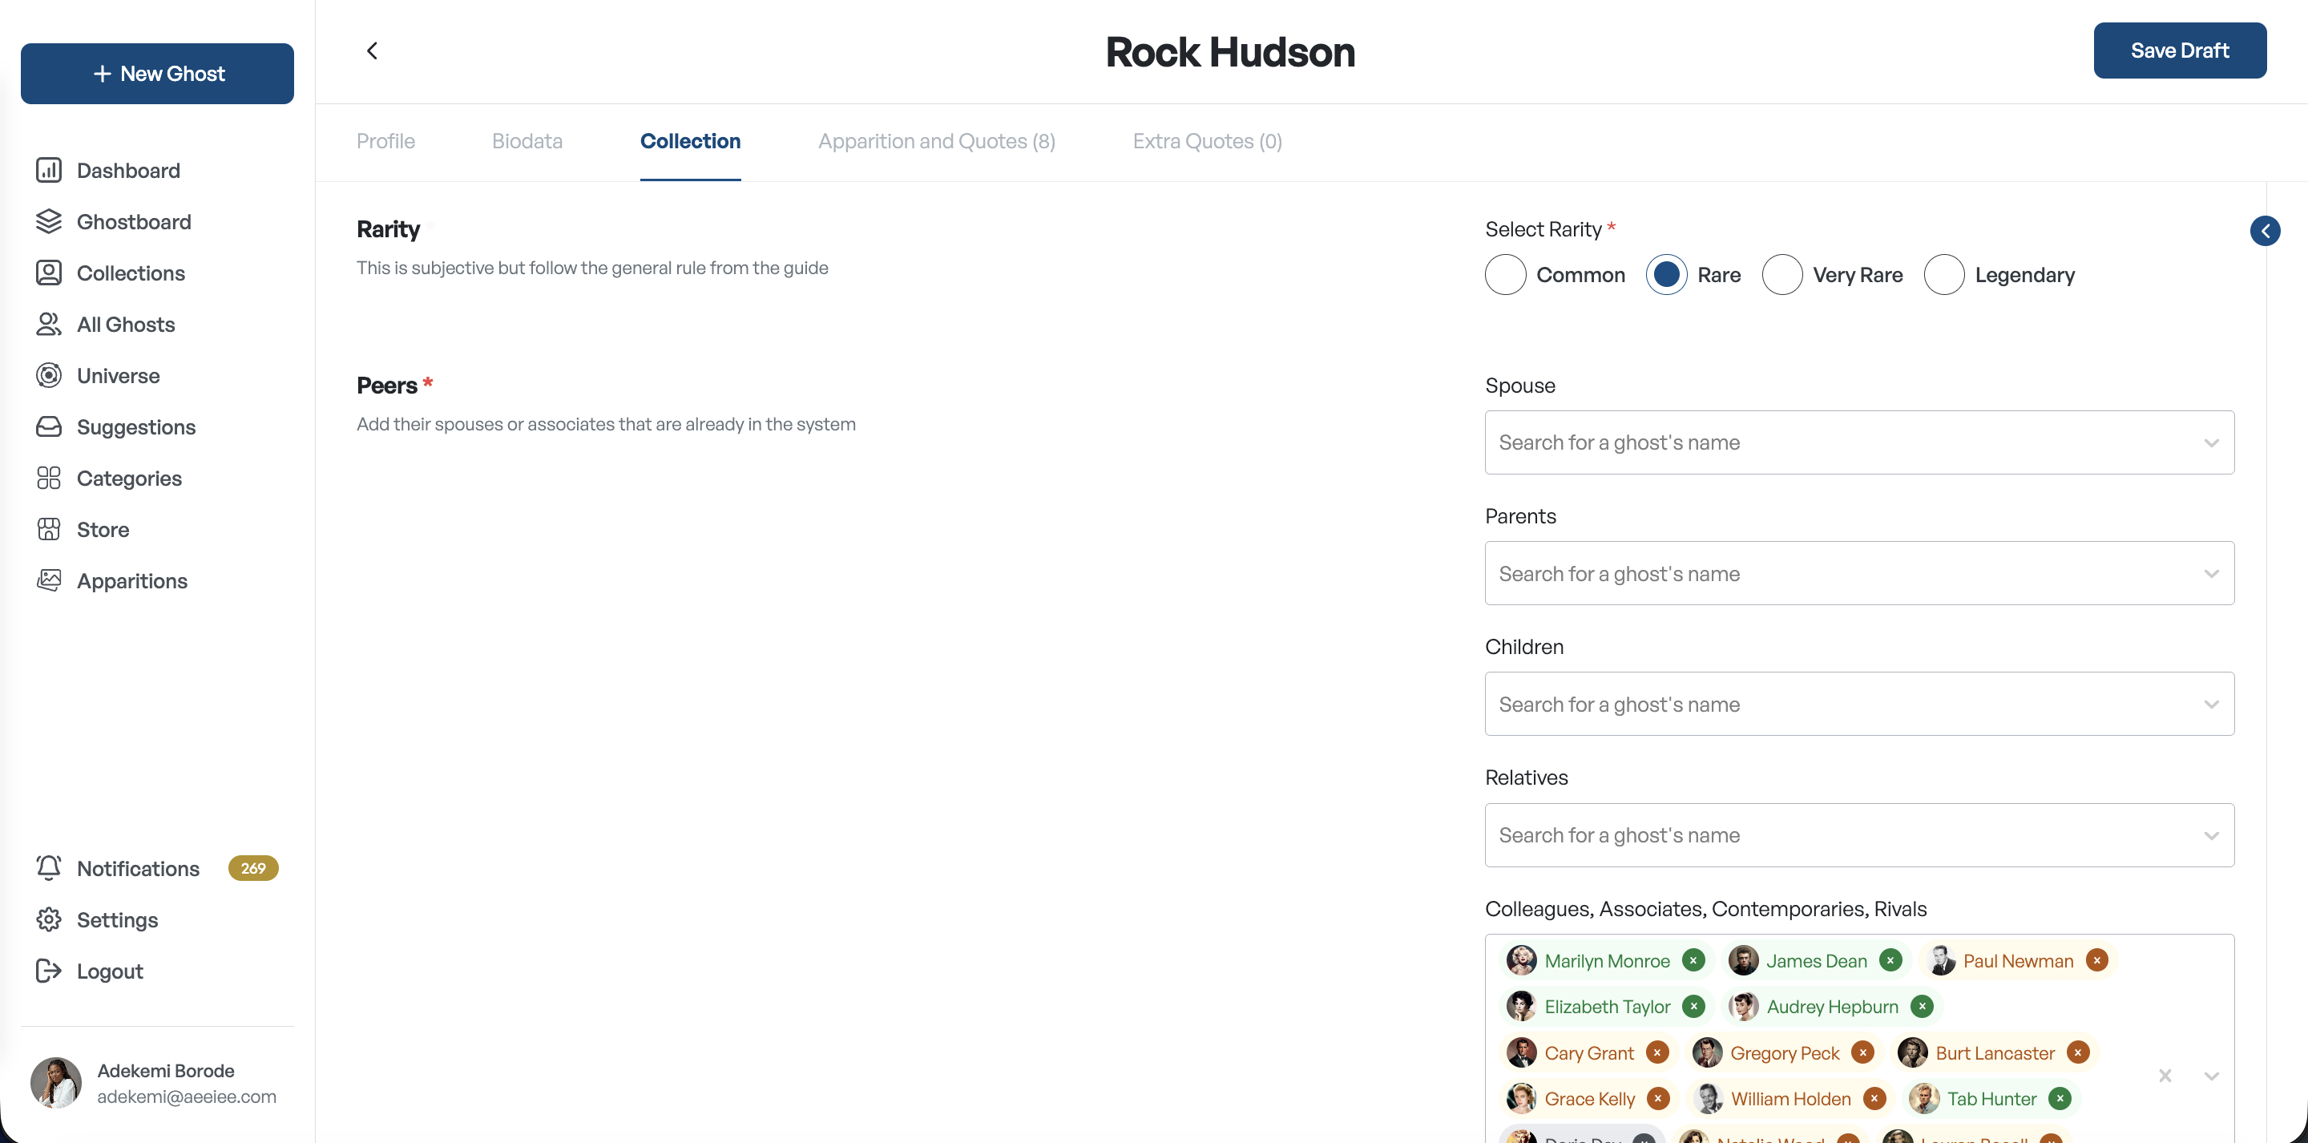Remove Marilyn Monroe from colleagues

(1693, 960)
